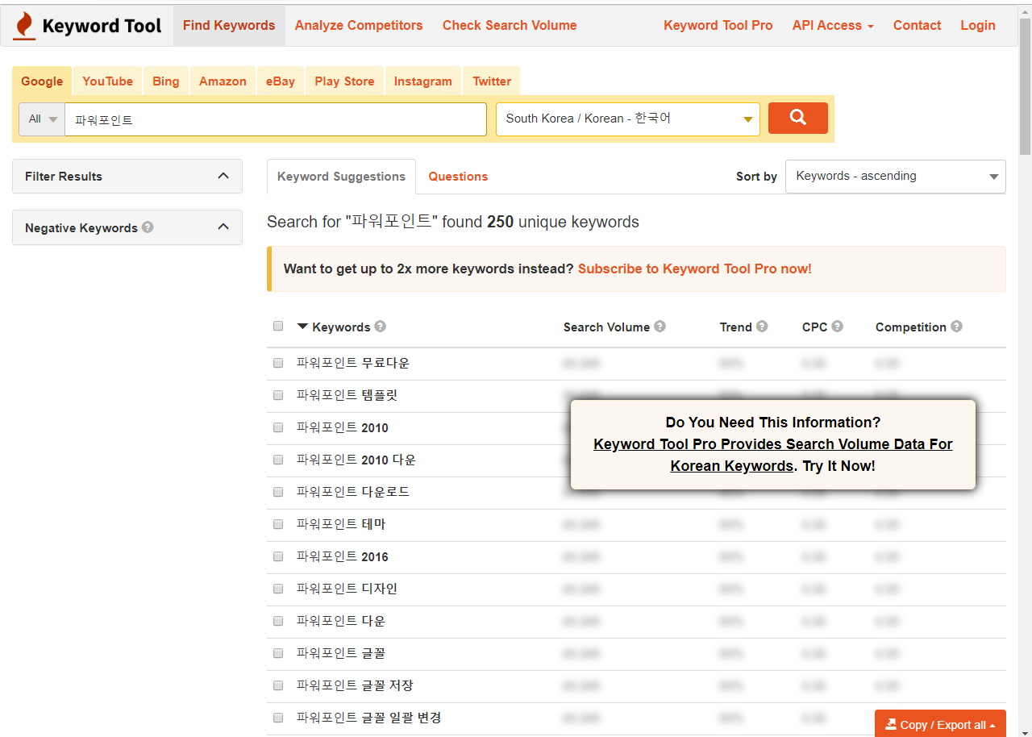
Task: Switch to the Bing tab
Action: tap(166, 81)
